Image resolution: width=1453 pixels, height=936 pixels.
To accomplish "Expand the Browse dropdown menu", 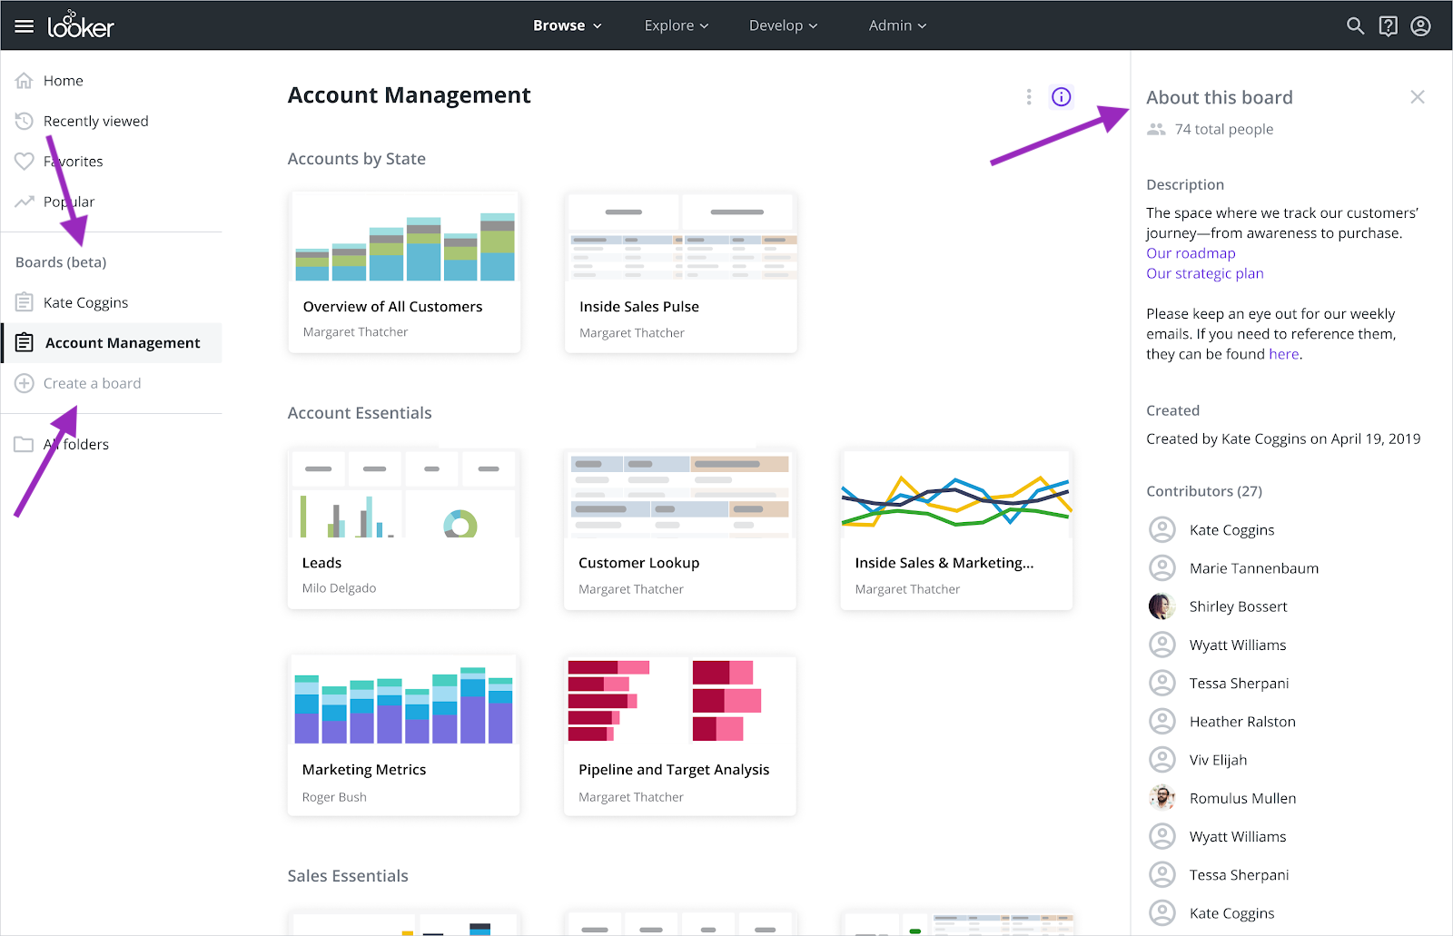I will coord(567,25).
